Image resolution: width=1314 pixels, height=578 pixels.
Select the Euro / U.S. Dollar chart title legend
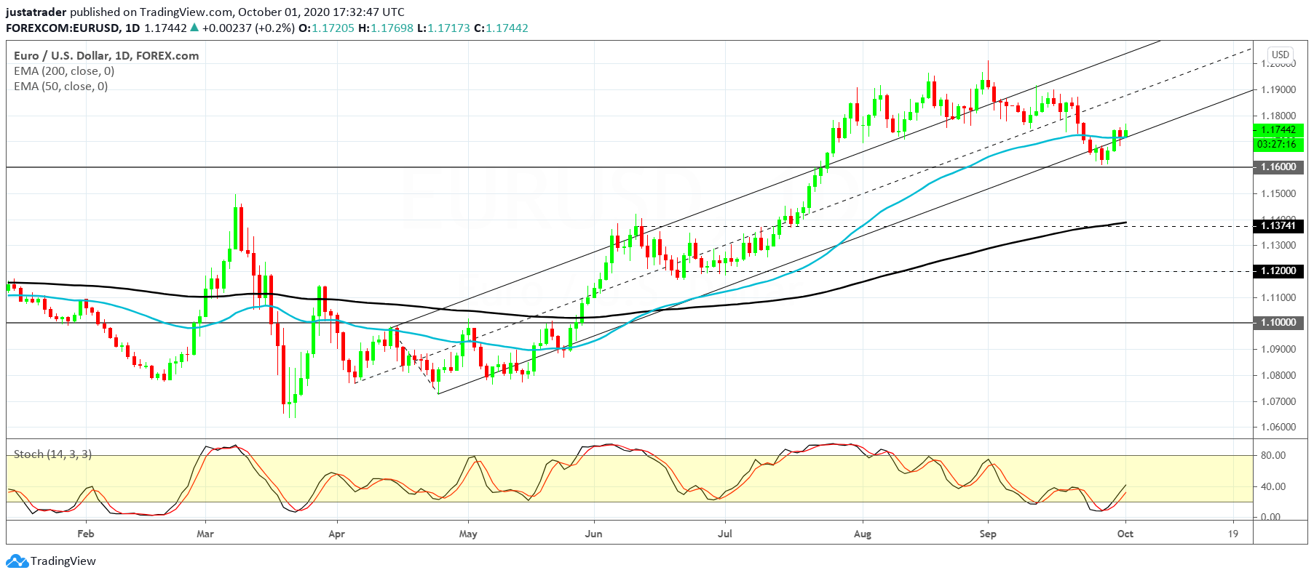(x=106, y=55)
